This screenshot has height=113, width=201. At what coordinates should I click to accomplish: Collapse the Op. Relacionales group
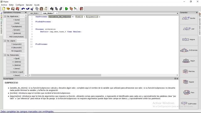click(5, 55)
